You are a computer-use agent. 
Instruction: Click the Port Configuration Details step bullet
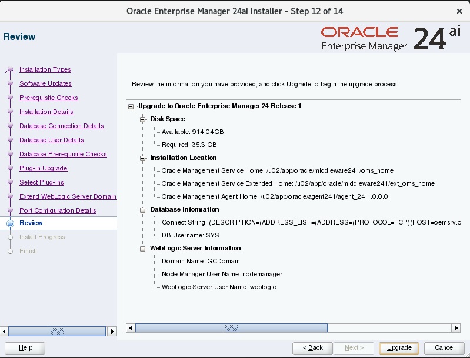point(10,210)
